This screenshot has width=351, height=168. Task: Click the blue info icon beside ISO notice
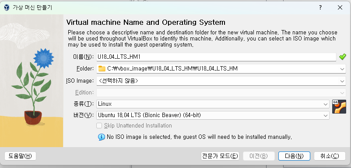[x=102, y=137]
